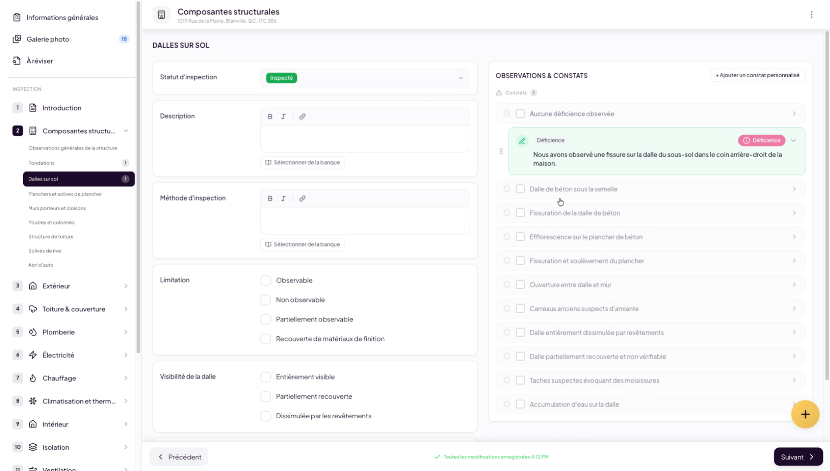Click Ajouter un constat personnalisé
The width and height of the screenshot is (830, 471).
[x=757, y=75]
